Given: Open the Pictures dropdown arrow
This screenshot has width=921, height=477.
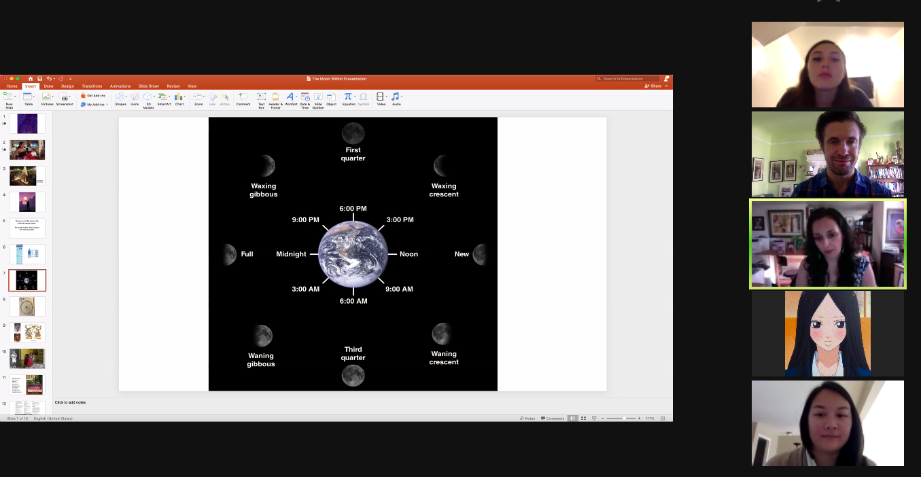Looking at the screenshot, I should tap(52, 97).
